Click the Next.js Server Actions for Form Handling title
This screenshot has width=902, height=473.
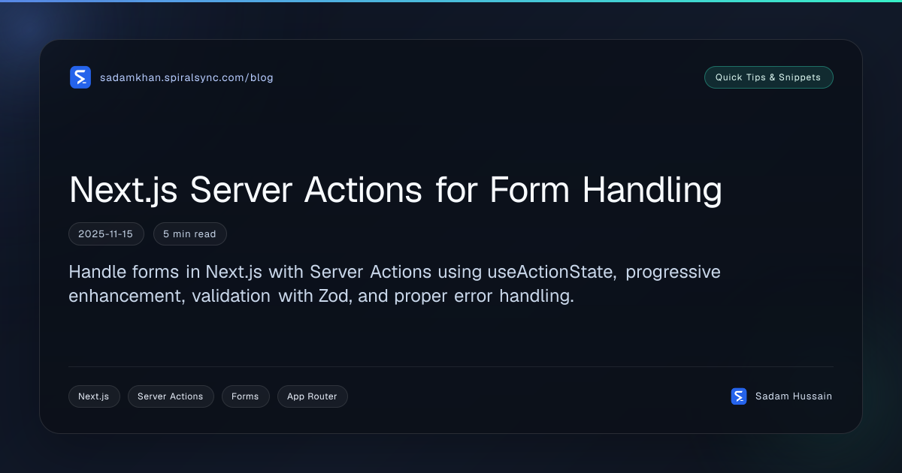click(x=395, y=189)
